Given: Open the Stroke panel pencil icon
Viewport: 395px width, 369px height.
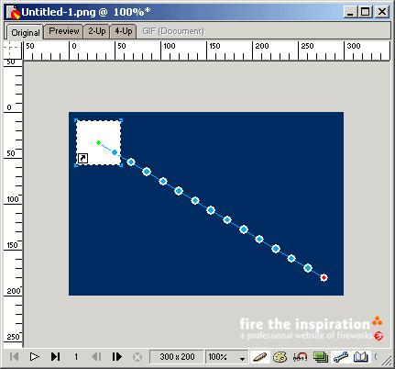Looking at the screenshot, I should [260, 357].
